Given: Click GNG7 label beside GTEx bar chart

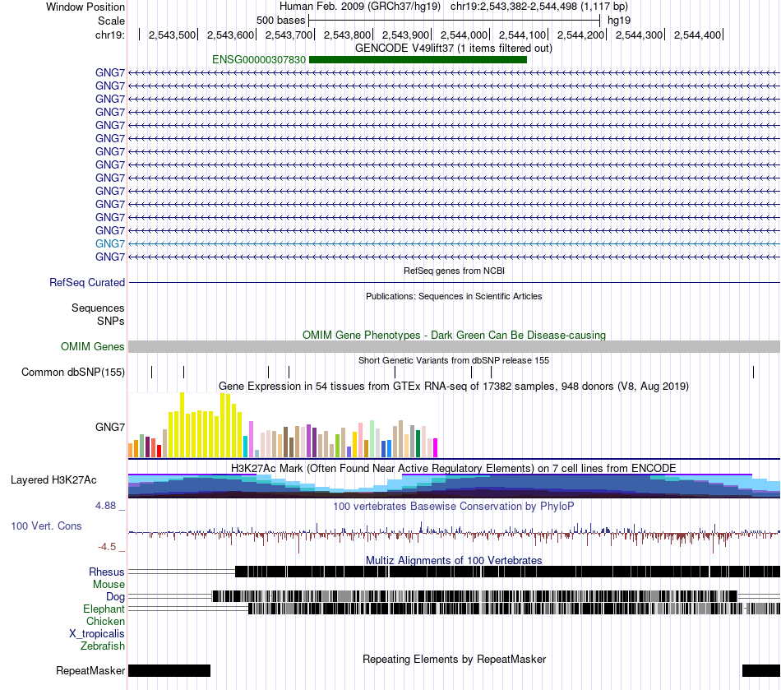Looking at the screenshot, I should [110, 427].
